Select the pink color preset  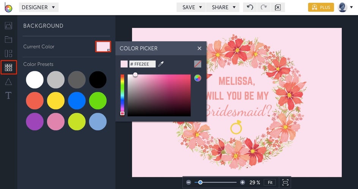(x=56, y=121)
